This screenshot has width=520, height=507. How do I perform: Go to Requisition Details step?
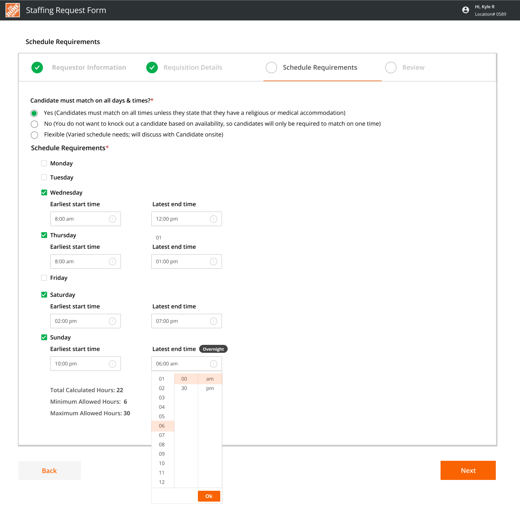coord(193,68)
